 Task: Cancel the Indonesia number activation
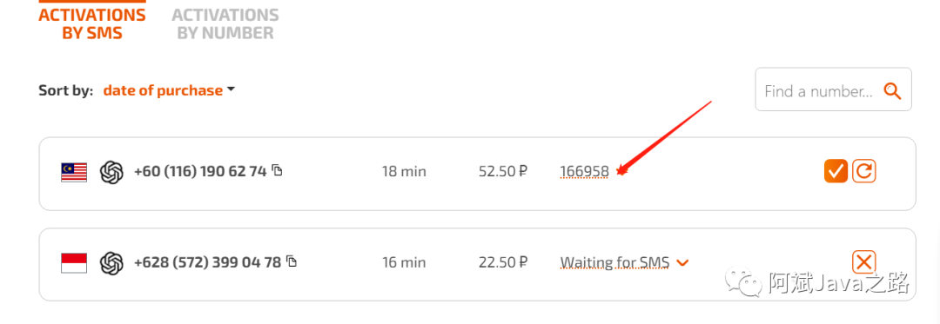(864, 261)
